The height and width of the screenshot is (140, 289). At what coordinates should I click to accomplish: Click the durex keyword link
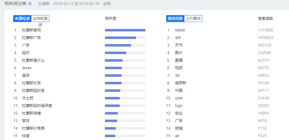click(27, 68)
